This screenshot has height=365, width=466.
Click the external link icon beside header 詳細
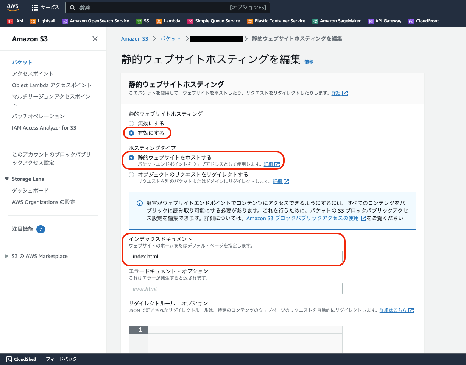click(x=345, y=93)
